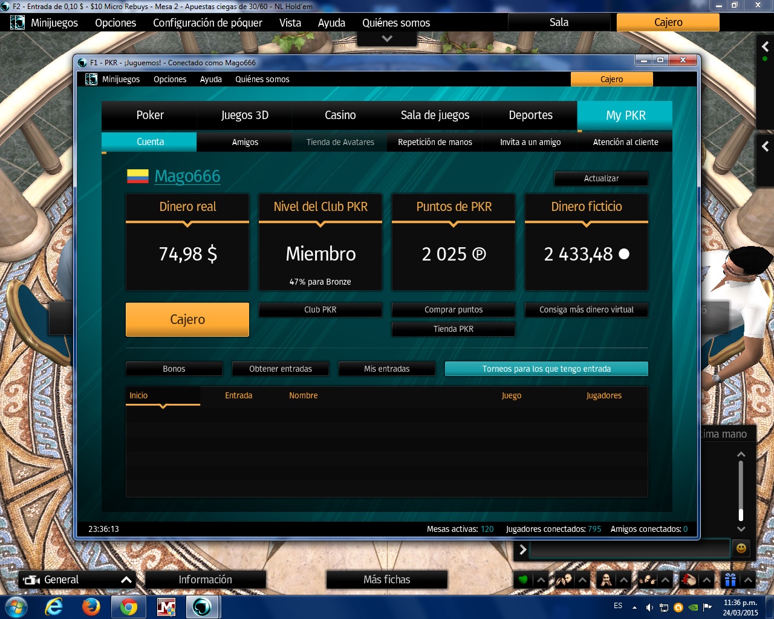Click the volume speaker tray icon
Image resolution: width=774 pixels, height=619 pixels.
click(x=649, y=608)
